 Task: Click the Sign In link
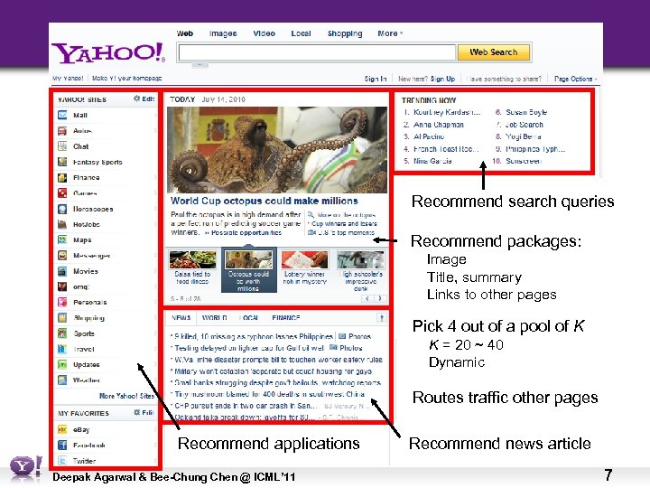click(376, 79)
